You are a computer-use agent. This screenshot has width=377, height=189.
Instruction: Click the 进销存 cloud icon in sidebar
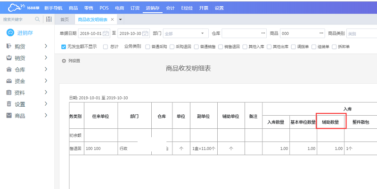pos(10,32)
